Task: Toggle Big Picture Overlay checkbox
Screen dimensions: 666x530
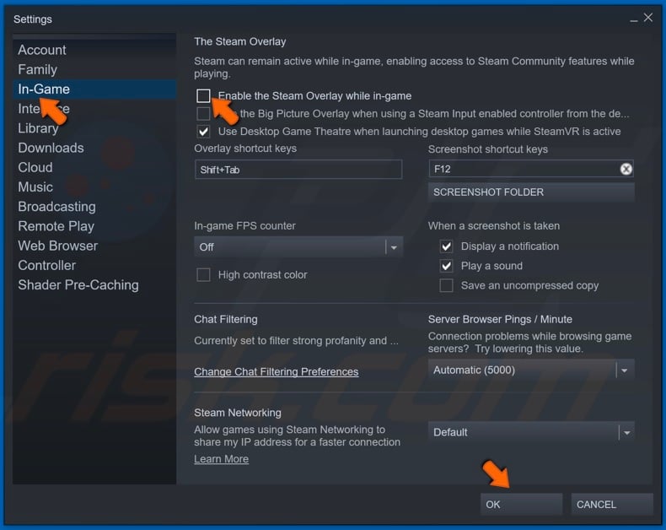Action: pyautogui.click(x=203, y=114)
